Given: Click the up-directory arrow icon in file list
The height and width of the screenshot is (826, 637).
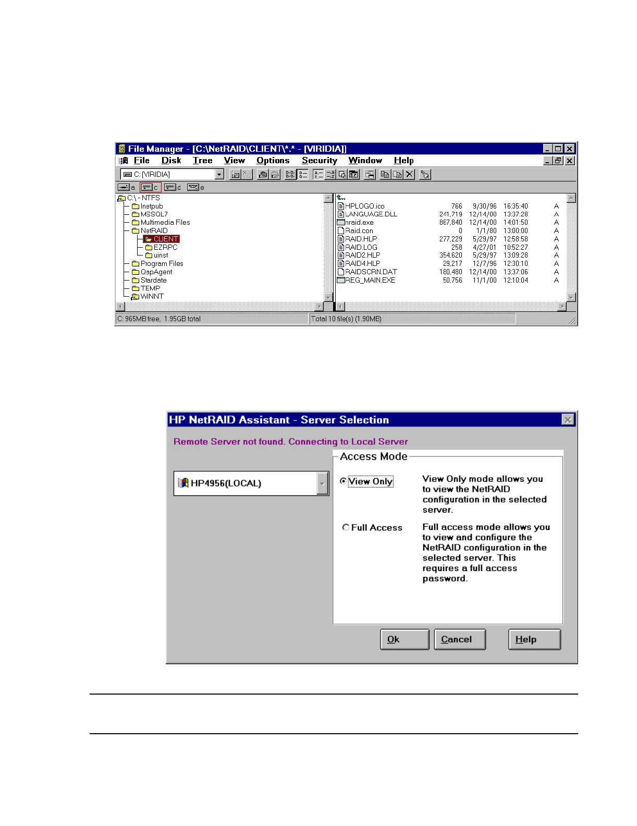Looking at the screenshot, I should (x=341, y=198).
